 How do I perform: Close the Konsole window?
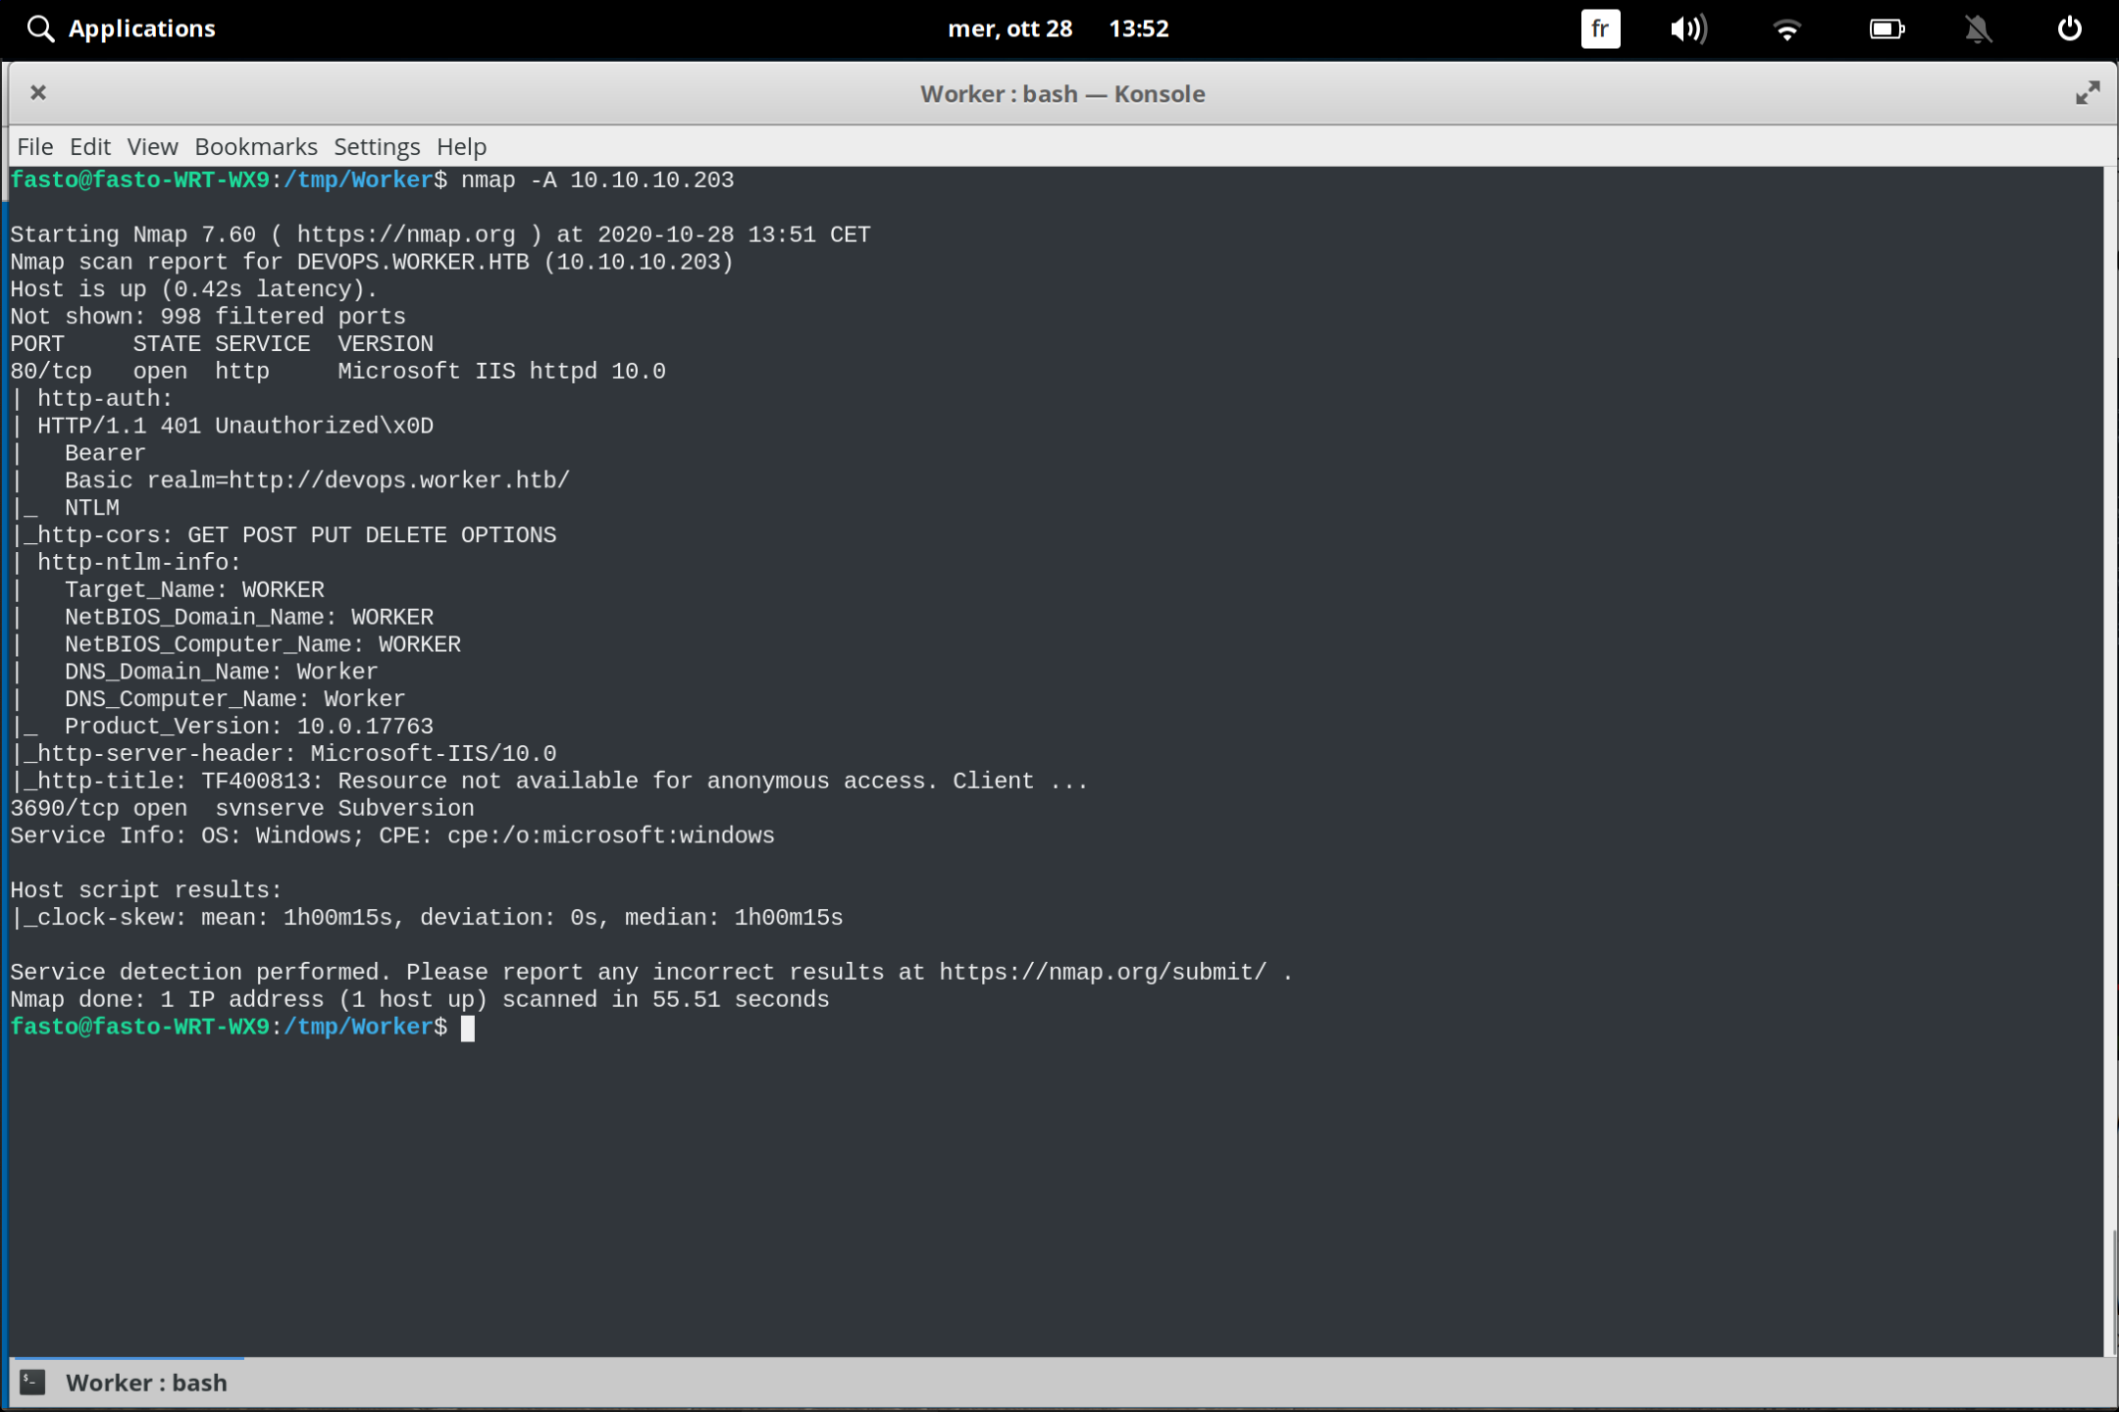pyautogui.click(x=38, y=93)
